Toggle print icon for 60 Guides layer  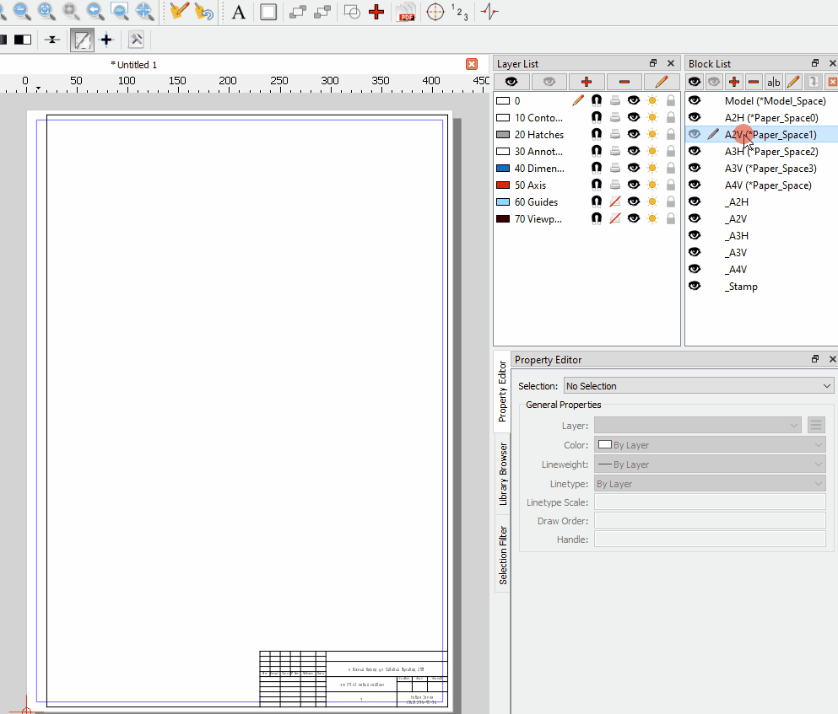pyautogui.click(x=615, y=202)
